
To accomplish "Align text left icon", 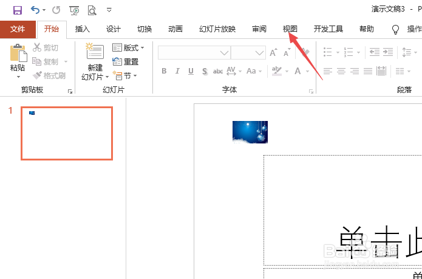I will (x=328, y=71).
